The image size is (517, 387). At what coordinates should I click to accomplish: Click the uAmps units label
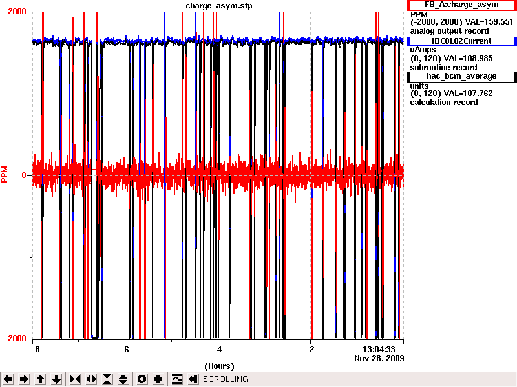423,50
